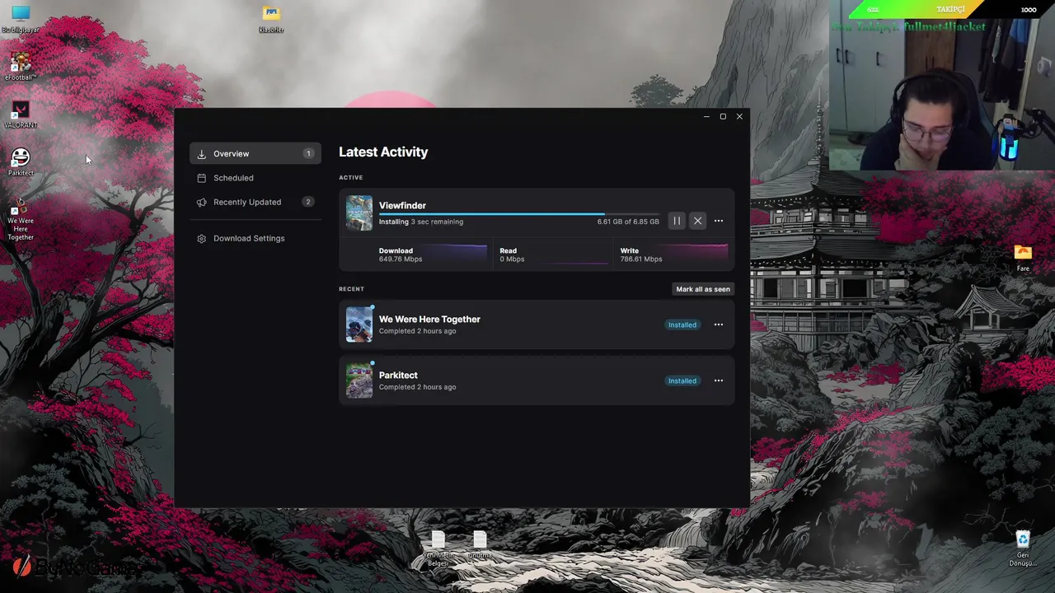Screen dimensions: 1055x593
Task: Select the Klasörler folder on desktop
Action: 271,19
